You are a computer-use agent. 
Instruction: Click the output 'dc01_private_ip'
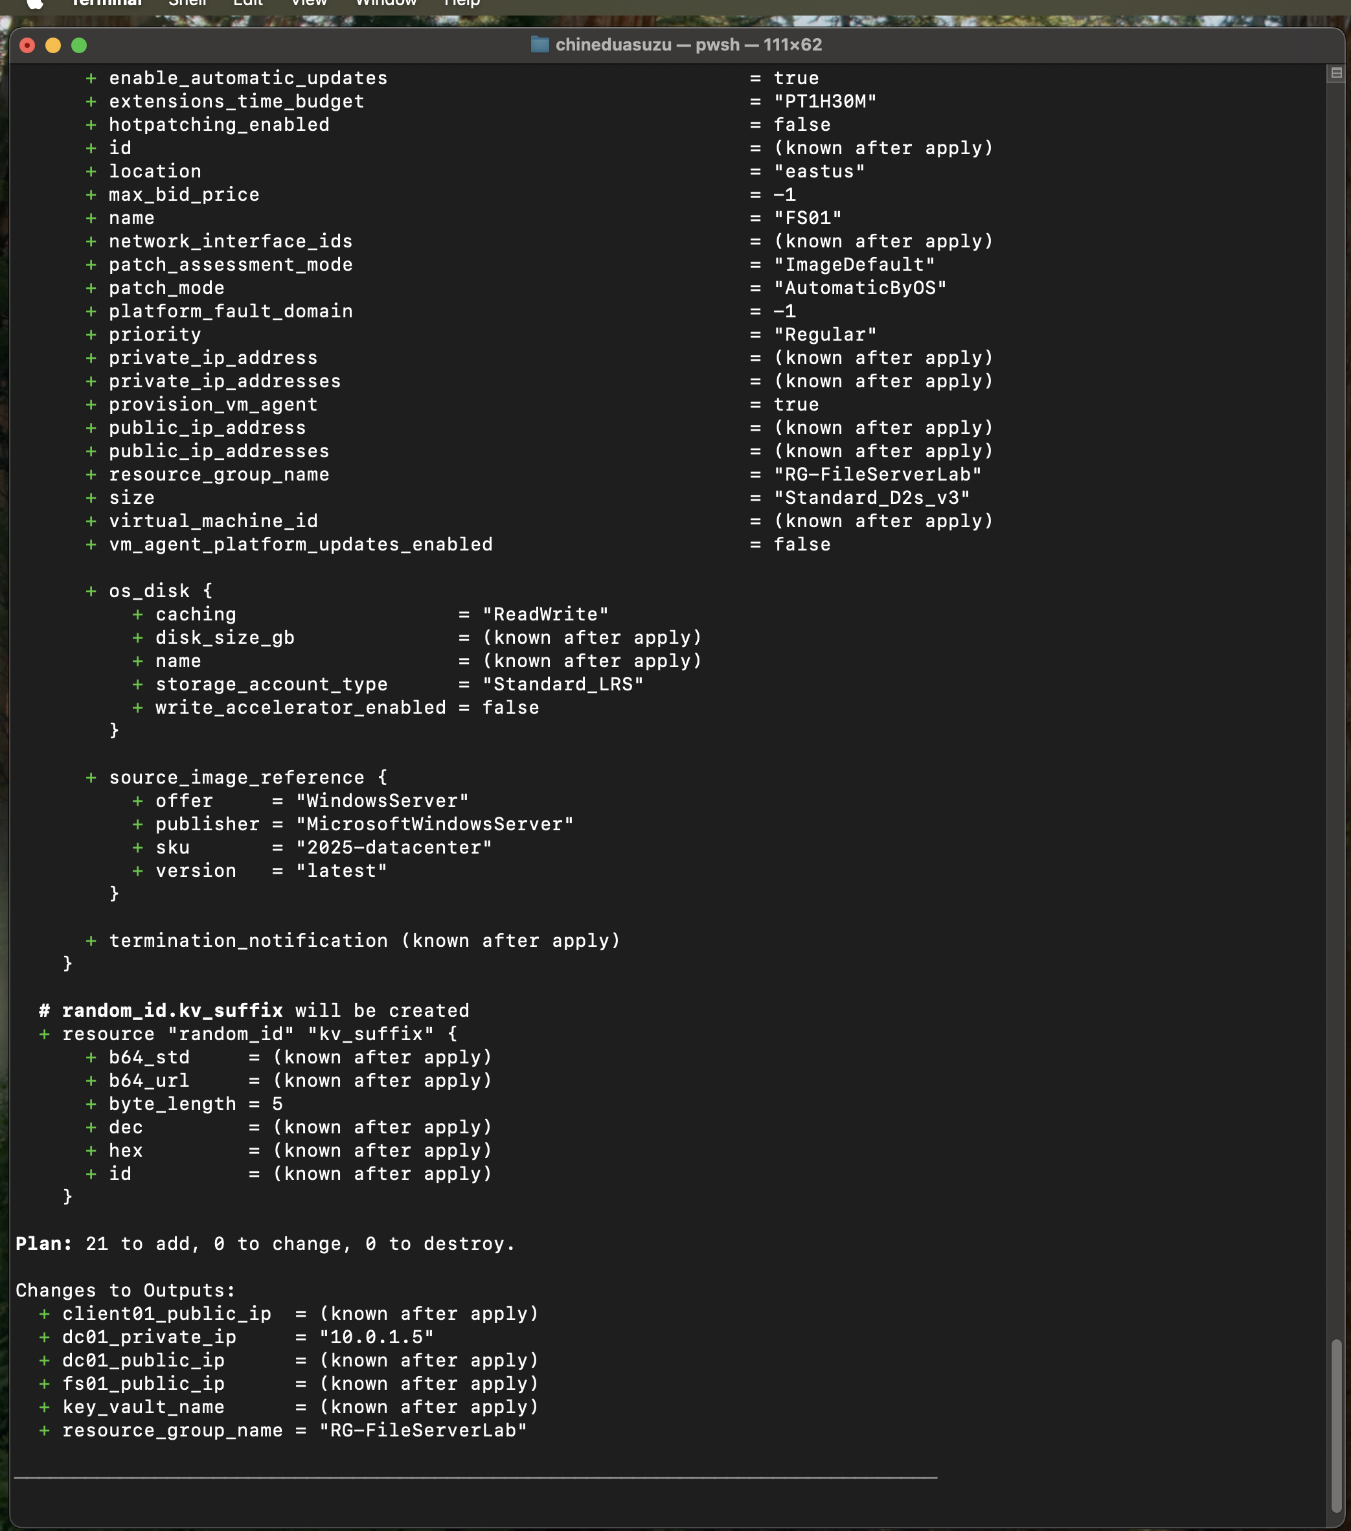(149, 1337)
